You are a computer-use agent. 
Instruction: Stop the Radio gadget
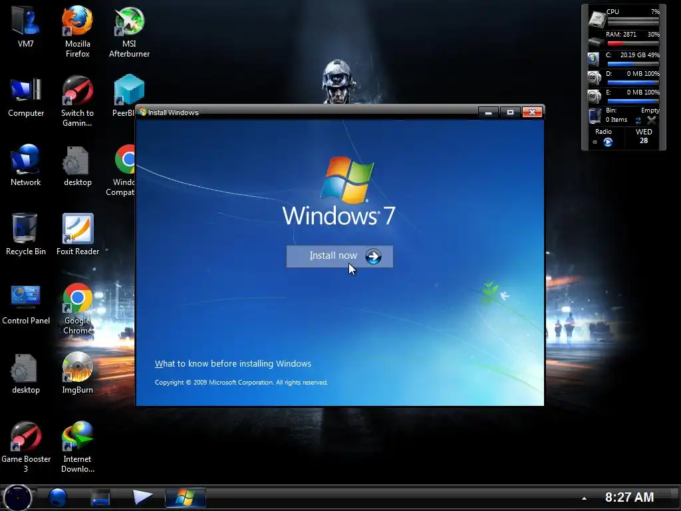click(x=595, y=142)
